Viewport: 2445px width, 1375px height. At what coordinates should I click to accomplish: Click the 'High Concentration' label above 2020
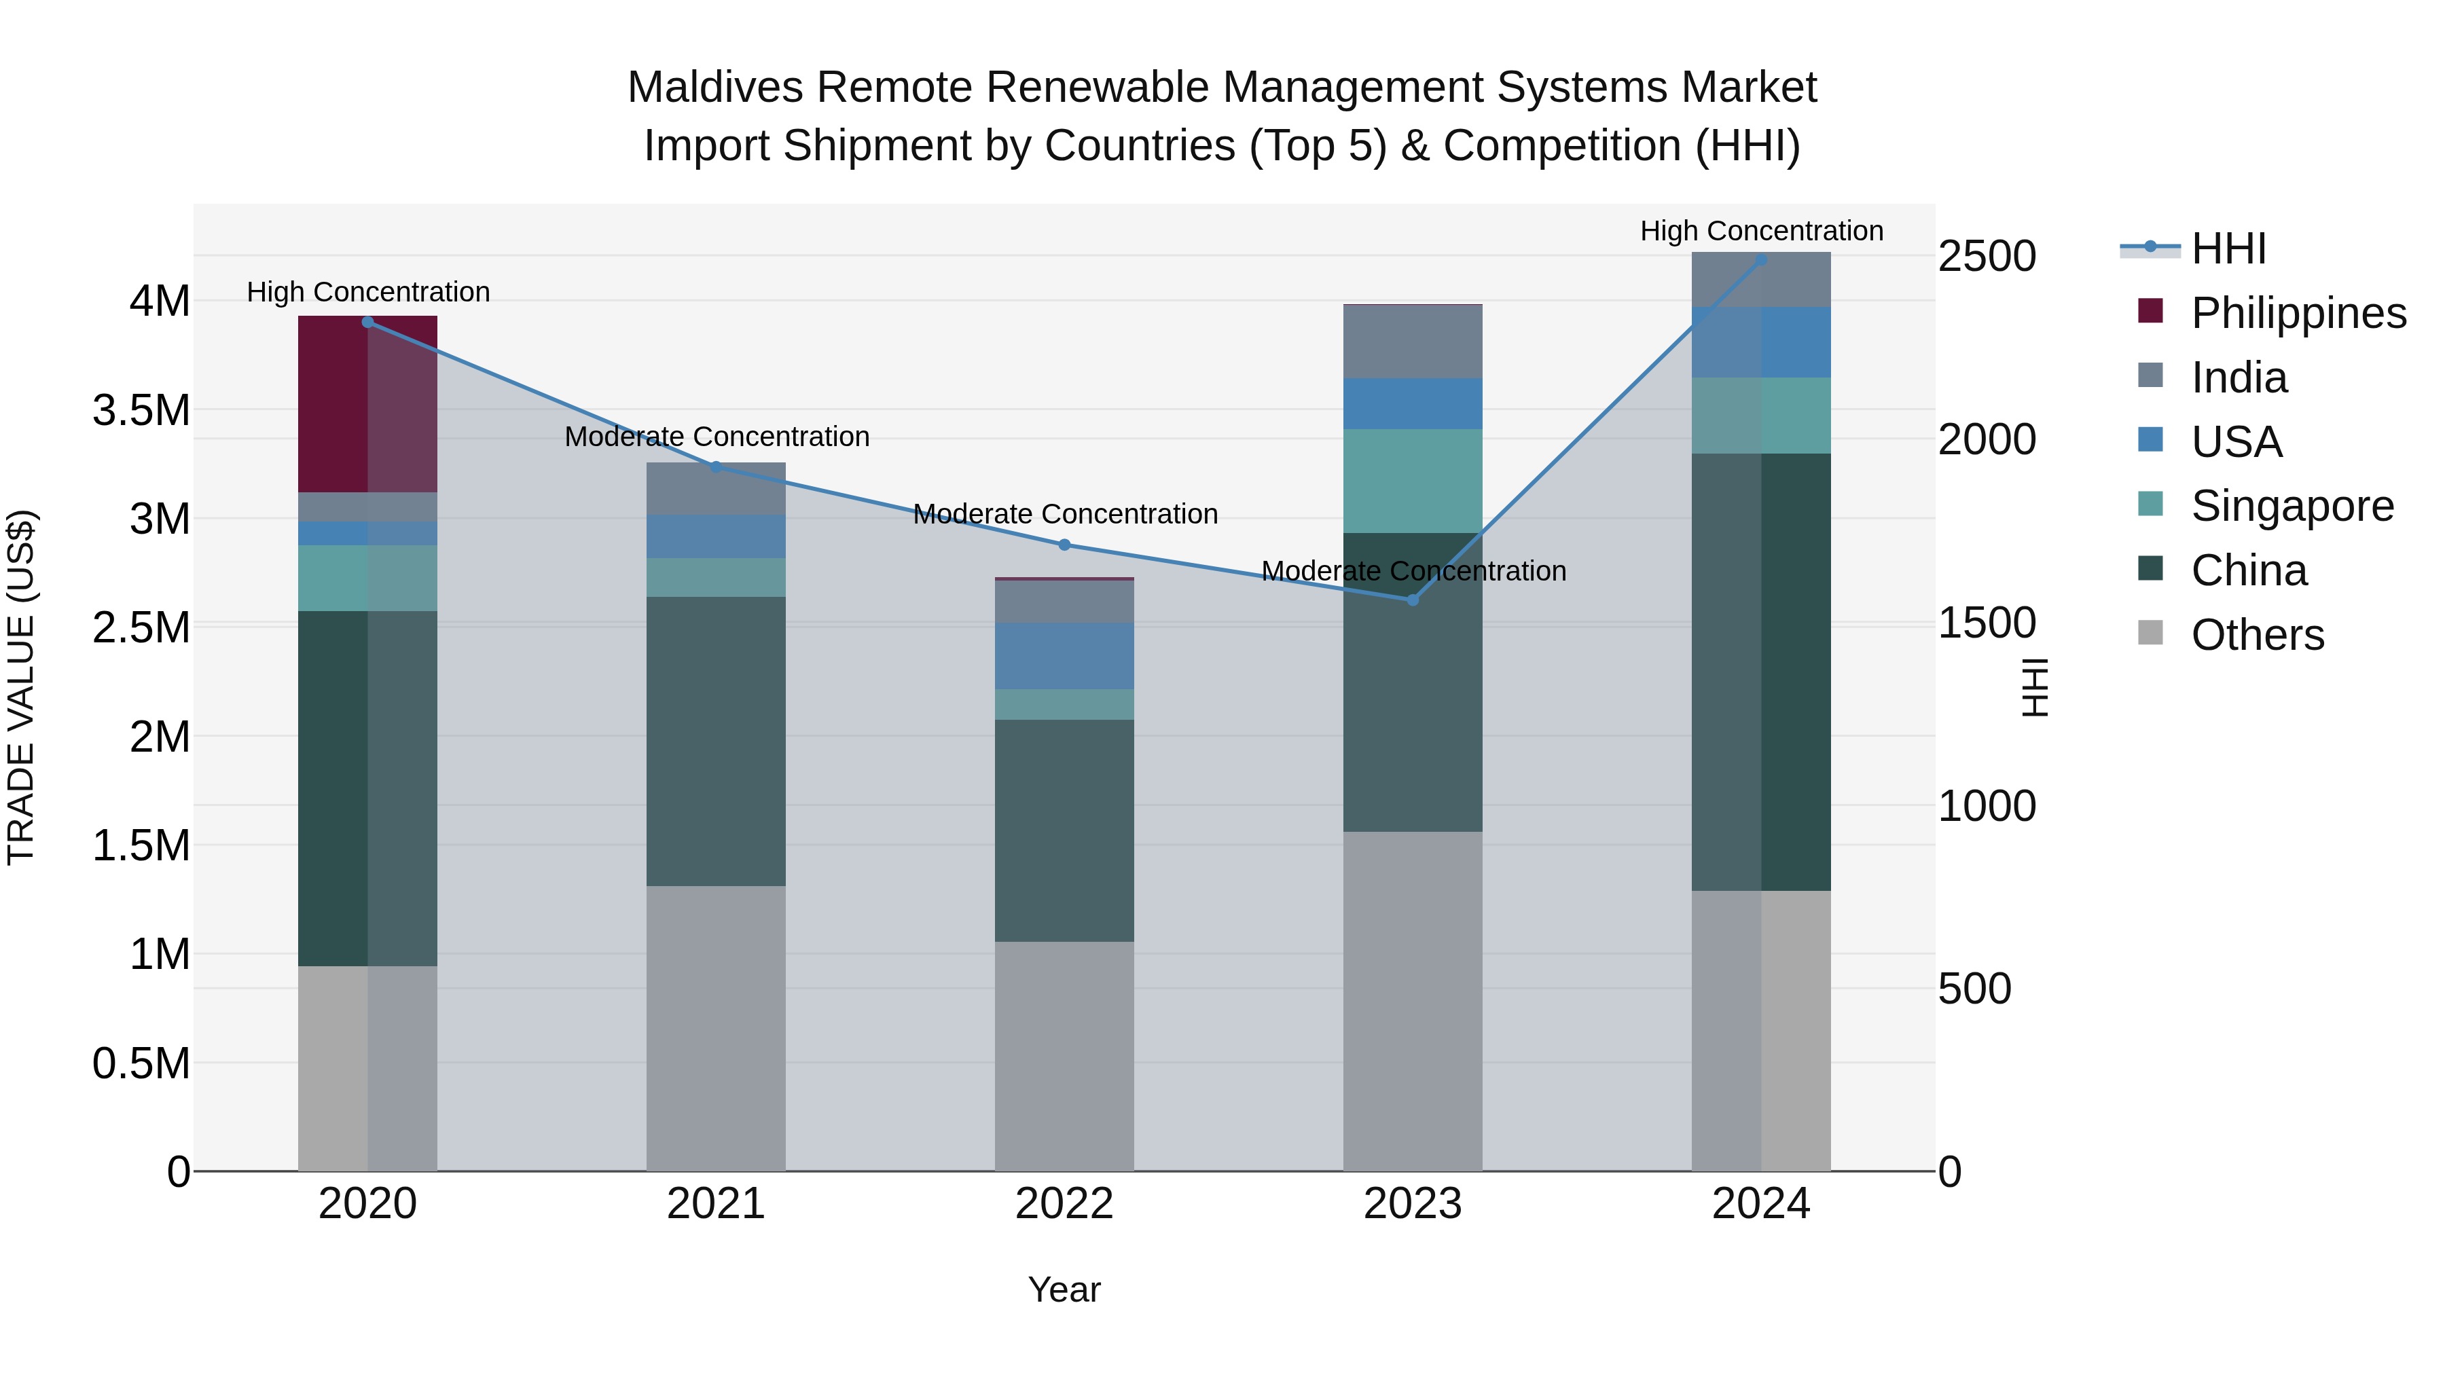click(368, 292)
